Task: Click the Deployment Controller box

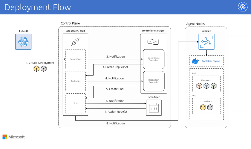Action: (x=154, y=59)
